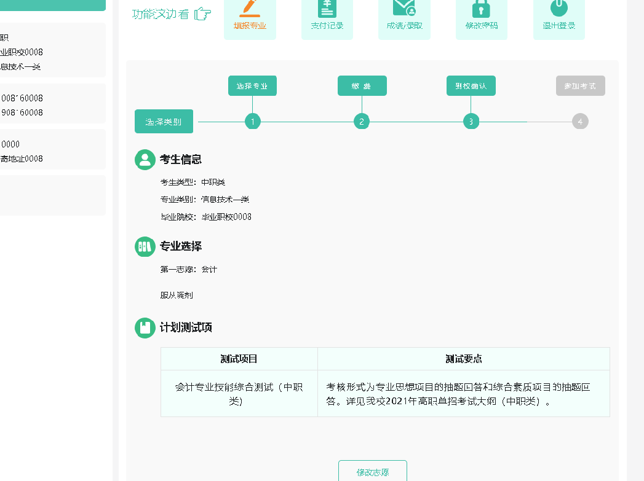Go to the 选择专业 step

(x=252, y=86)
